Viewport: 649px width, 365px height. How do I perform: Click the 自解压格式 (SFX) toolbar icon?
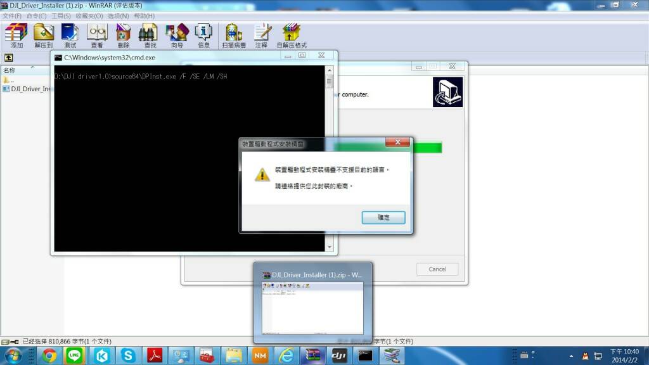(x=292, y=35)
